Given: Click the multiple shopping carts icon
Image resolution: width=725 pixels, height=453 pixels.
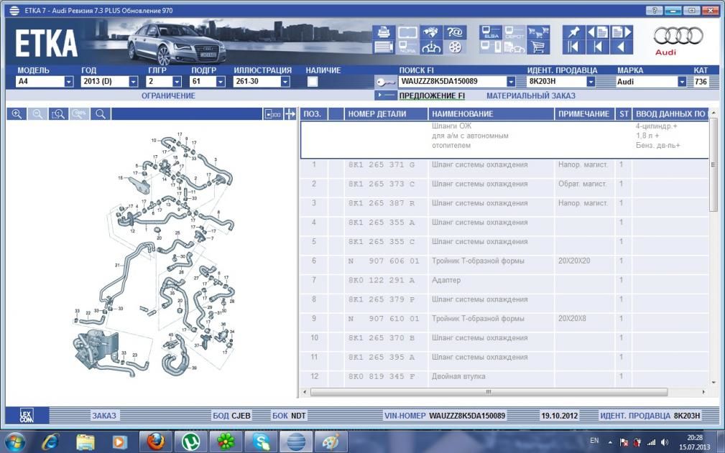Looking at the screenshot, I should (x=538, y=32).
